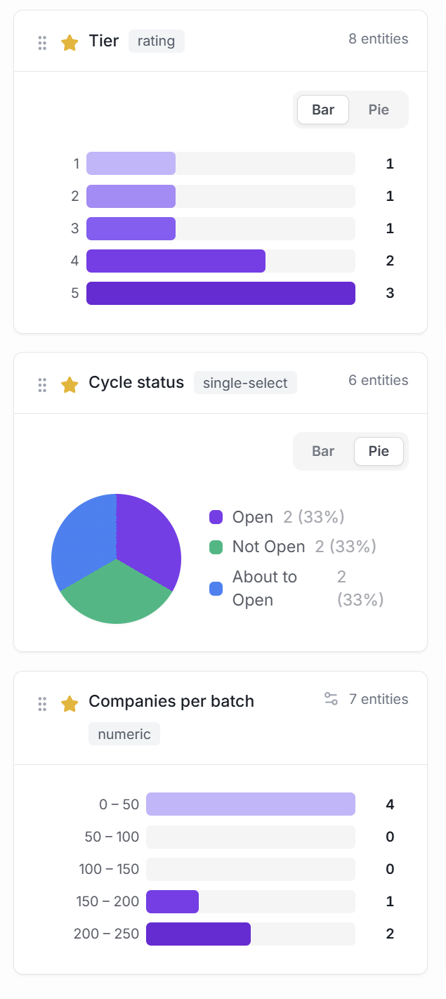The width and height of the screenshot is (446, 999).
Task: Click the 0 – 50 bar in Companies per batch
Action: pos(250,804)
